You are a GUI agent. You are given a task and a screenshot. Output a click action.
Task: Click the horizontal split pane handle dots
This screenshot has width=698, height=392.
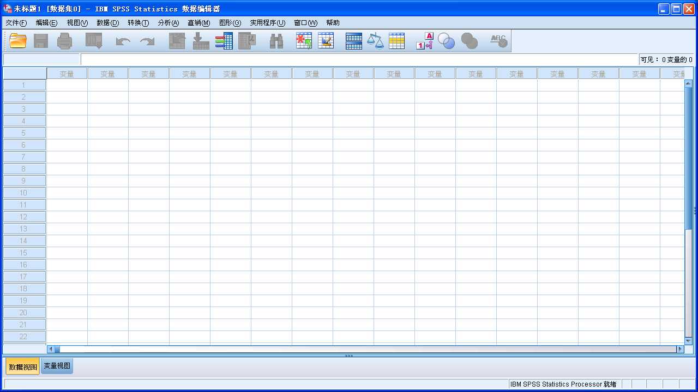pos(349,356)
